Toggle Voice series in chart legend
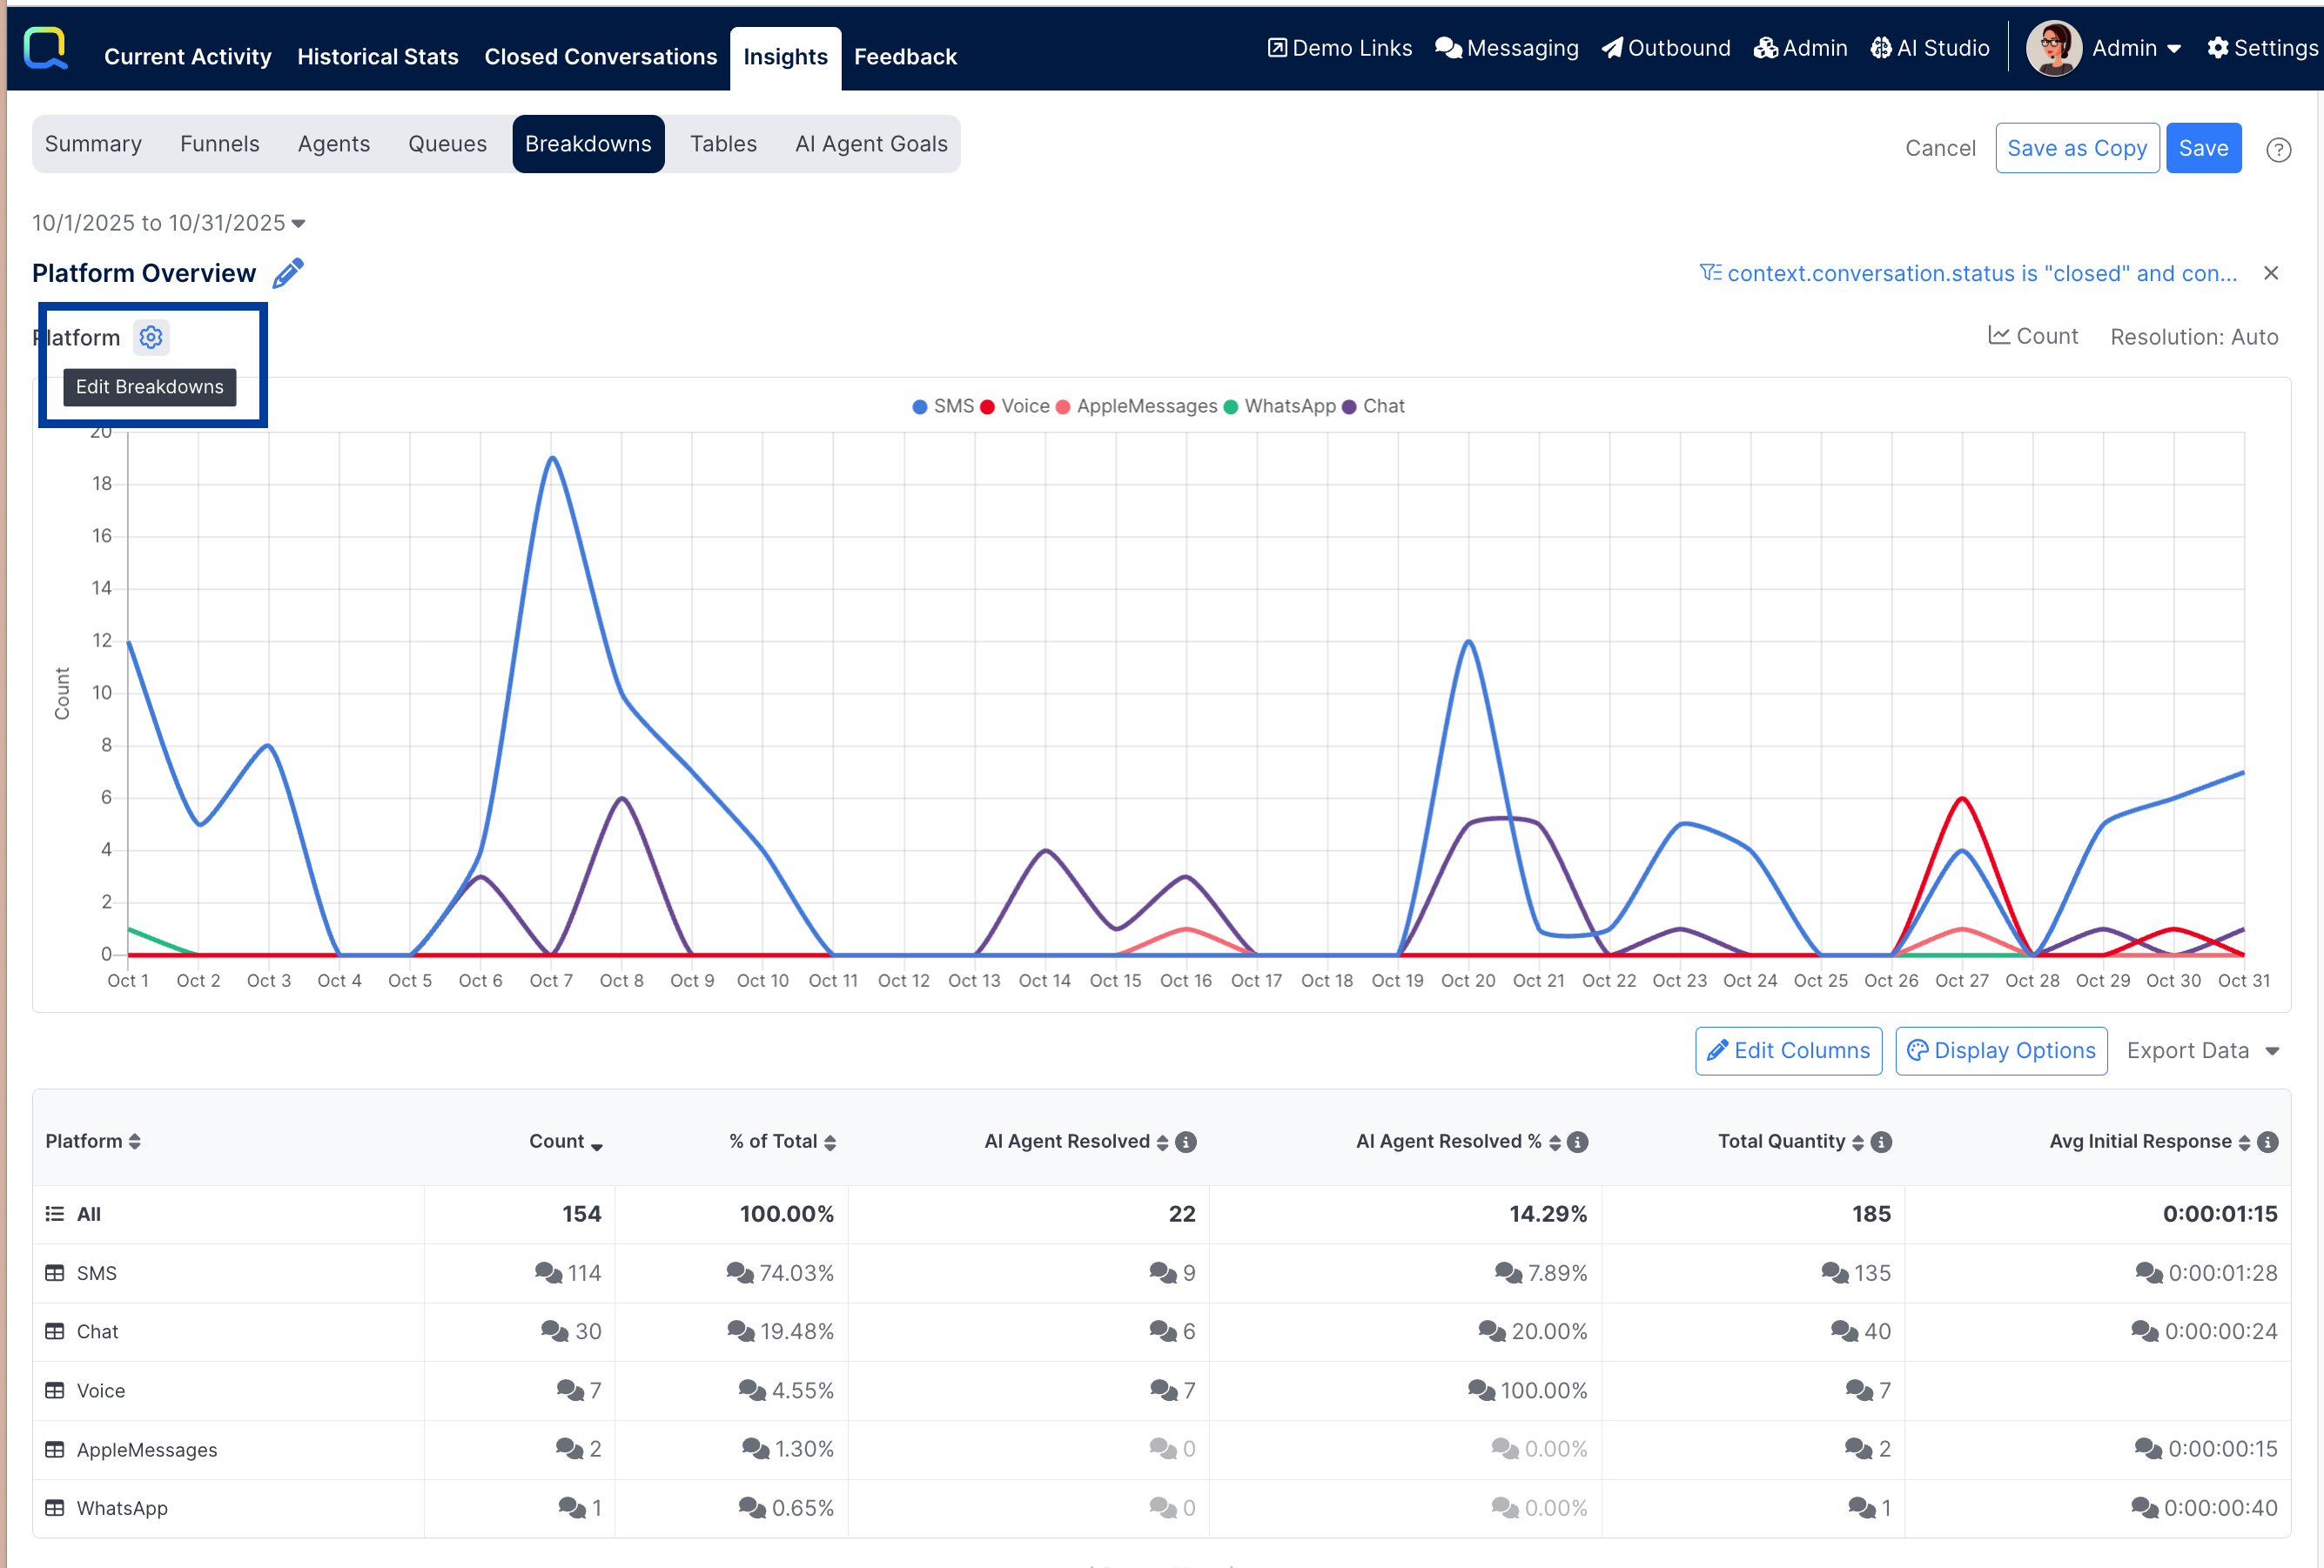This screenshot has height=1568, width=2324. click(x=1015, y=406)
